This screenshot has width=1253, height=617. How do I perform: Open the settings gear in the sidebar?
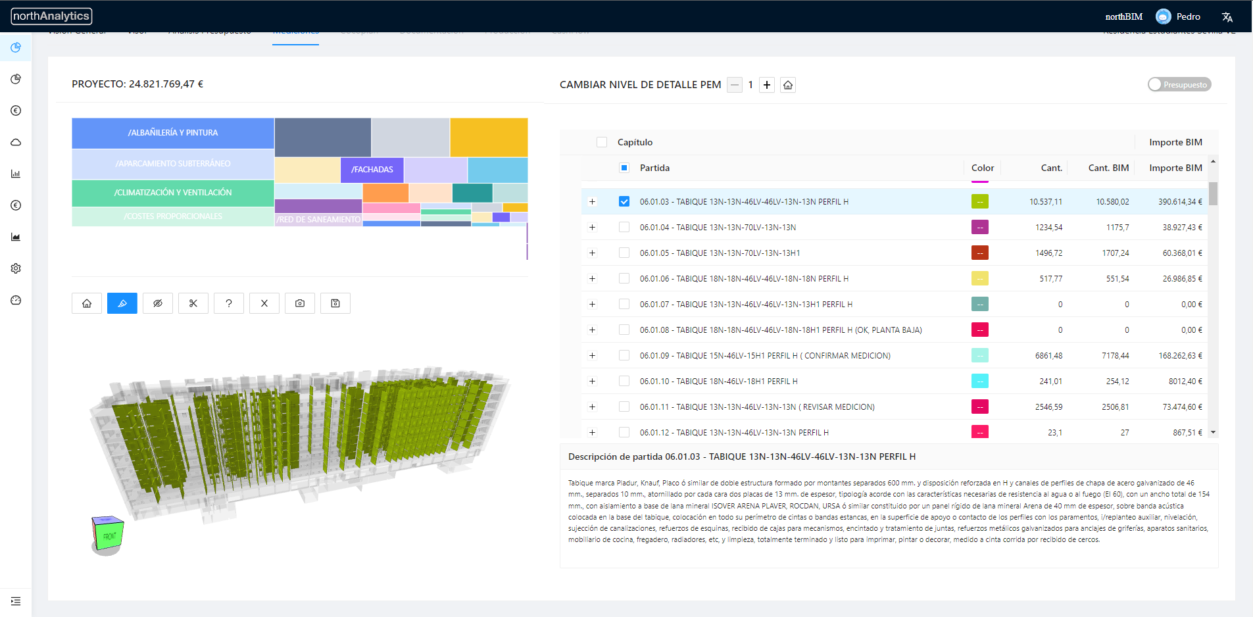click(16, 268)
